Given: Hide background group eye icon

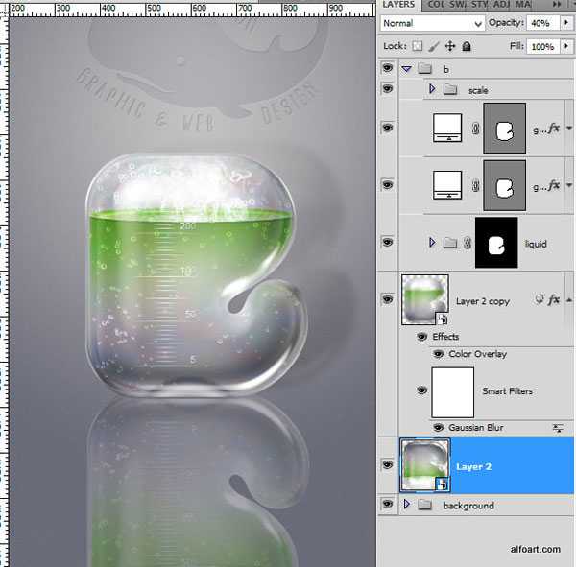Looking at the screenshot, I should pyautogui.click(x=387, y=504).
